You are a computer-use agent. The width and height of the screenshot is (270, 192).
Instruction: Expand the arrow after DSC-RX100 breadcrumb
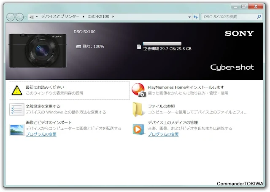tap(113, 17)
